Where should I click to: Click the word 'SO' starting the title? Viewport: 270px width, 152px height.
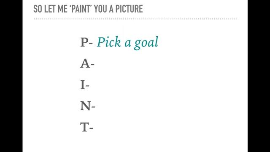point(38,9)
